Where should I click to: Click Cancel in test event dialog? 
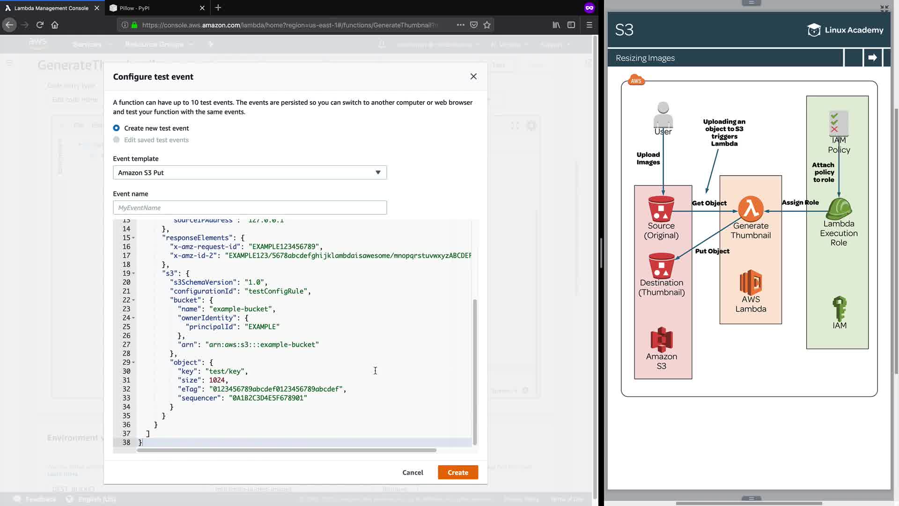pos(413,472)
